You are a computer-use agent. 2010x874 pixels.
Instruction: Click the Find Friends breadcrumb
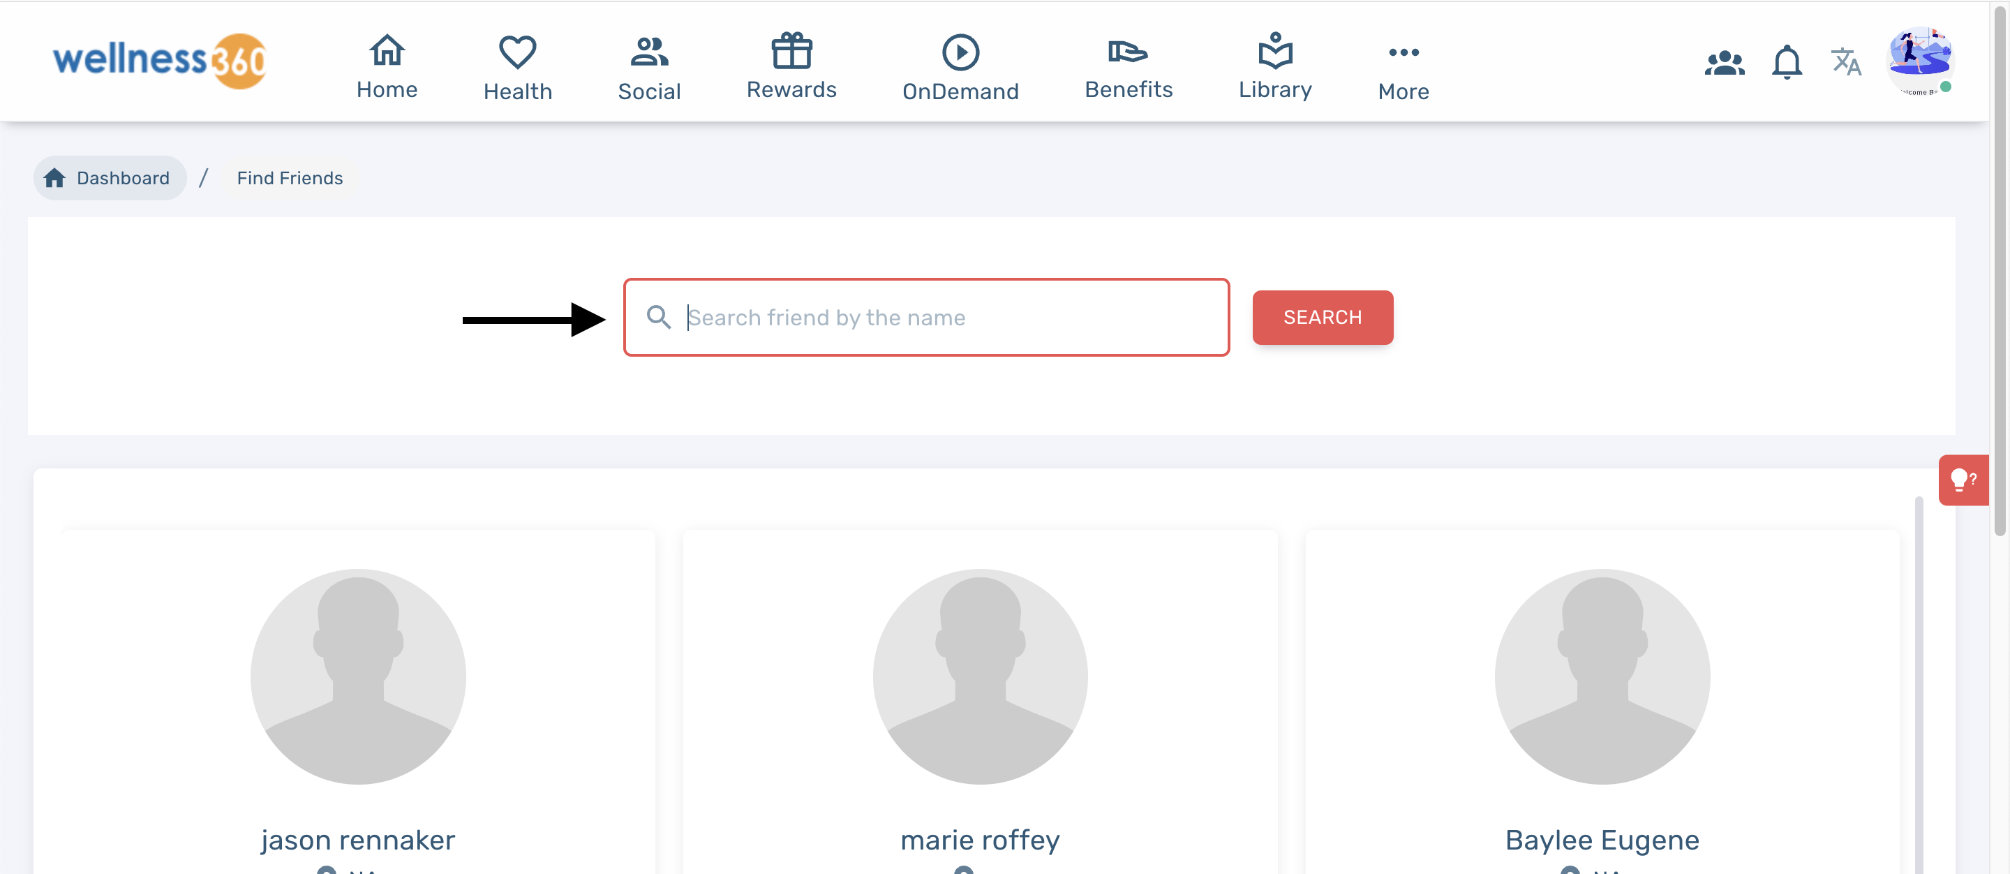click(x=290, y=178)
